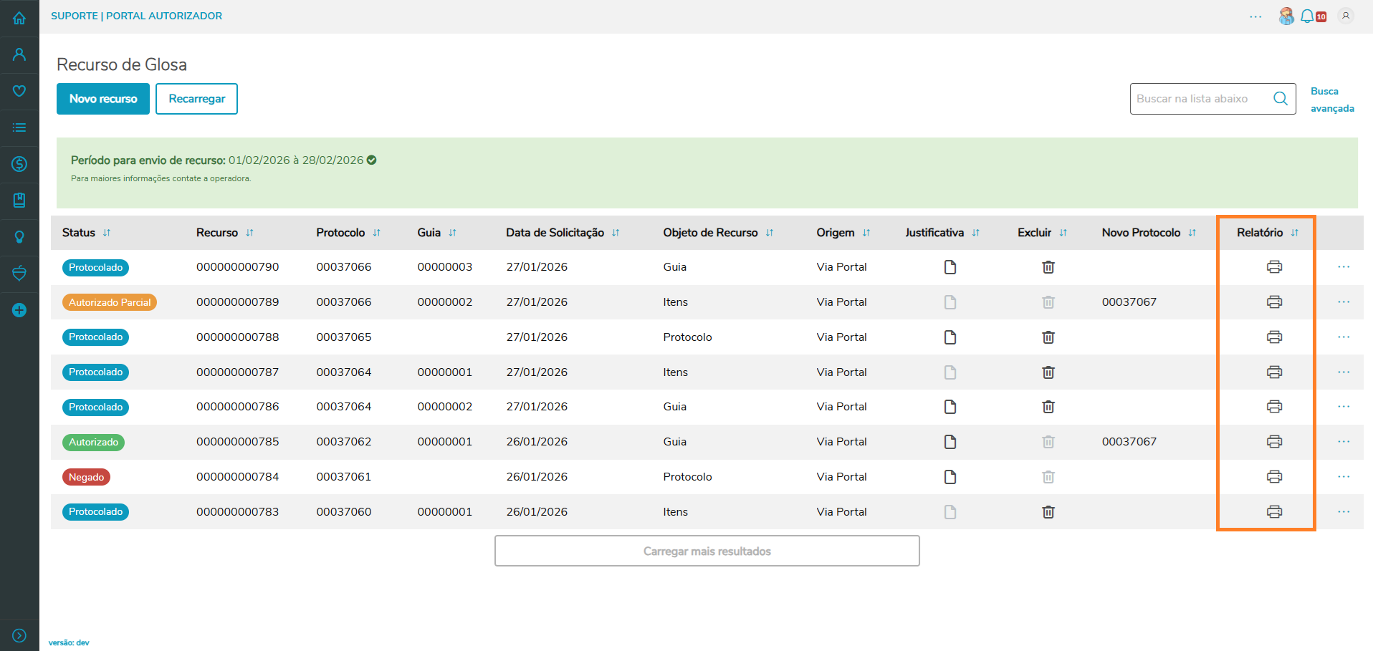Click the home icon in sidebar
Image resolution: width=1373 pixels, height=651 pixels.
click(x=19, y=18)
